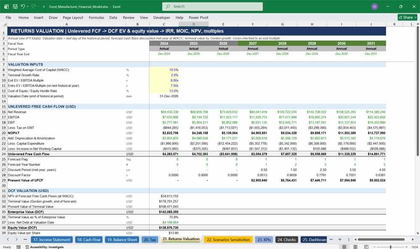Switch to Normal view icon

(344, 247)
